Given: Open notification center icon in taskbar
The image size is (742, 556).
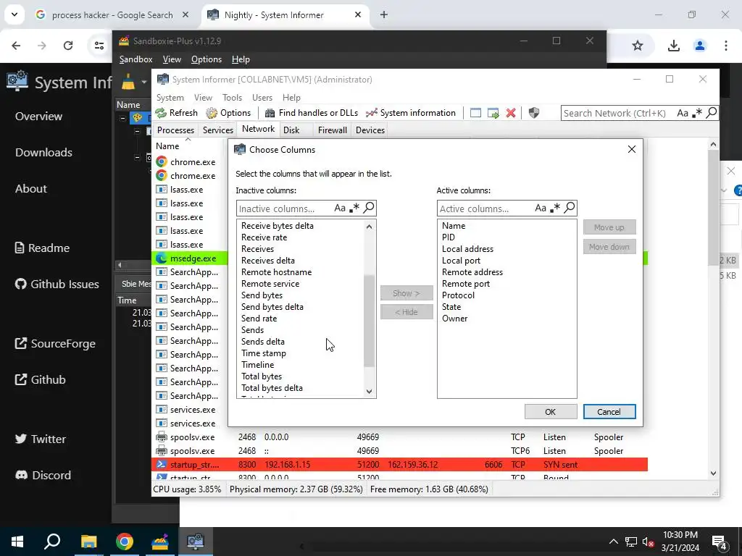Looking at the screenshot, I should [x=720, y=542].
